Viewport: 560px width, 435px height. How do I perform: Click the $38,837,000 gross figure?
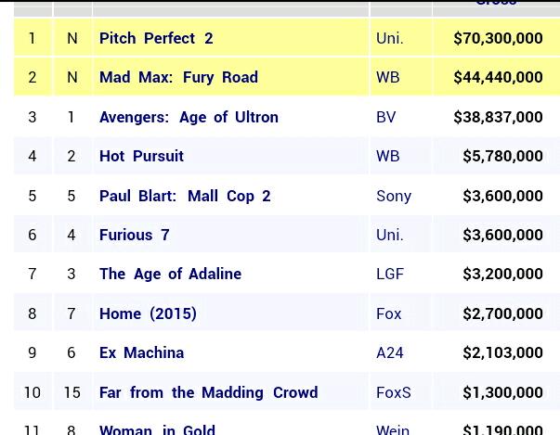coord(498,117)
